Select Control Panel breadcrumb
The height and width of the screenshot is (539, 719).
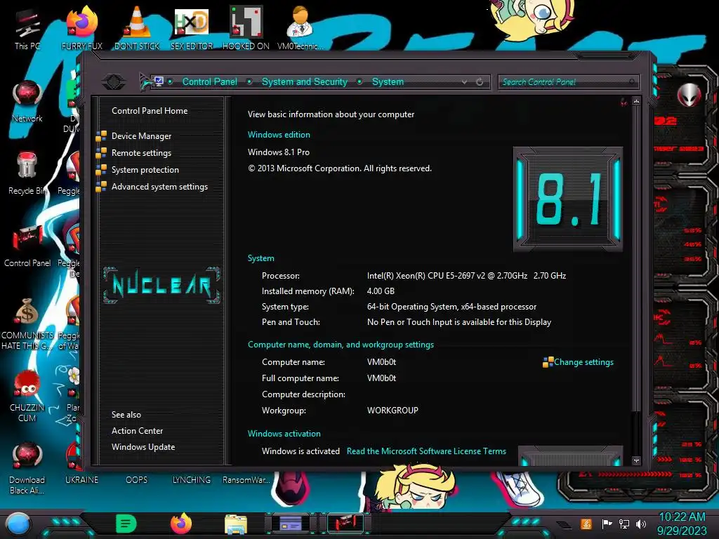(x=209, y=81)
